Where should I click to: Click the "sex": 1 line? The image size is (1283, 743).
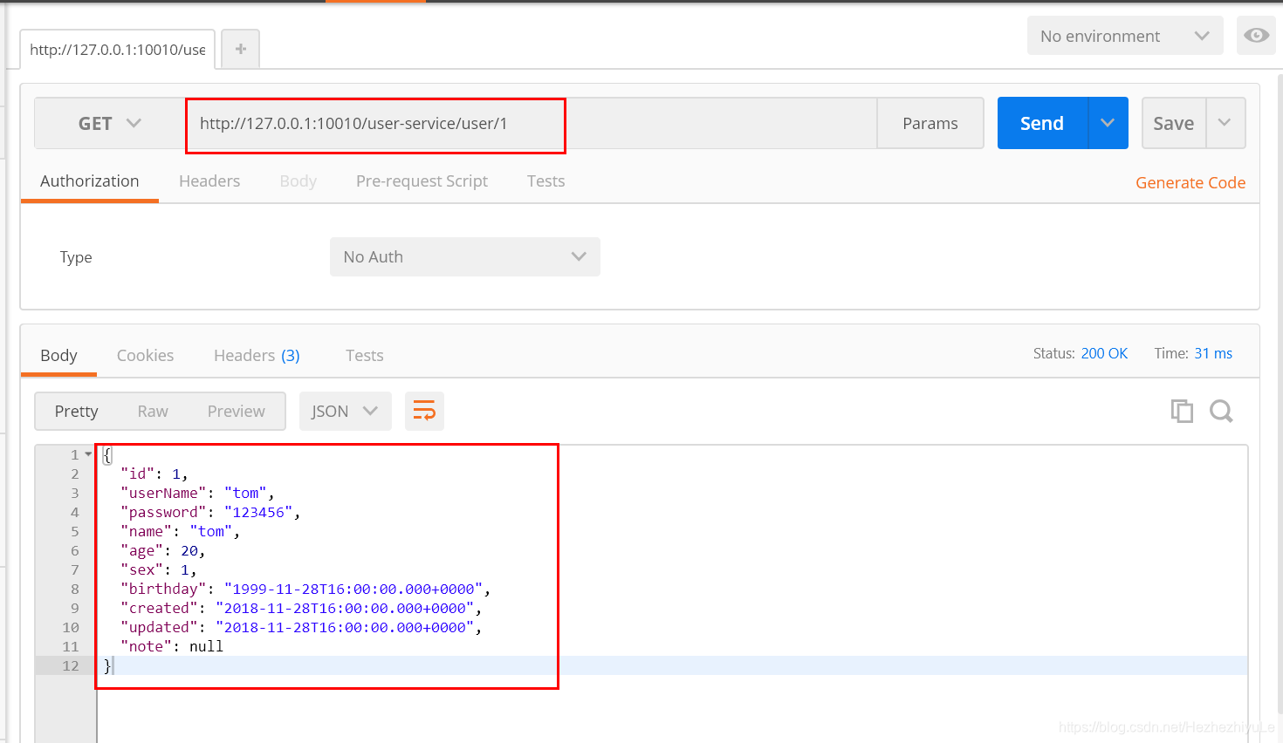click(x=159, y=569)
